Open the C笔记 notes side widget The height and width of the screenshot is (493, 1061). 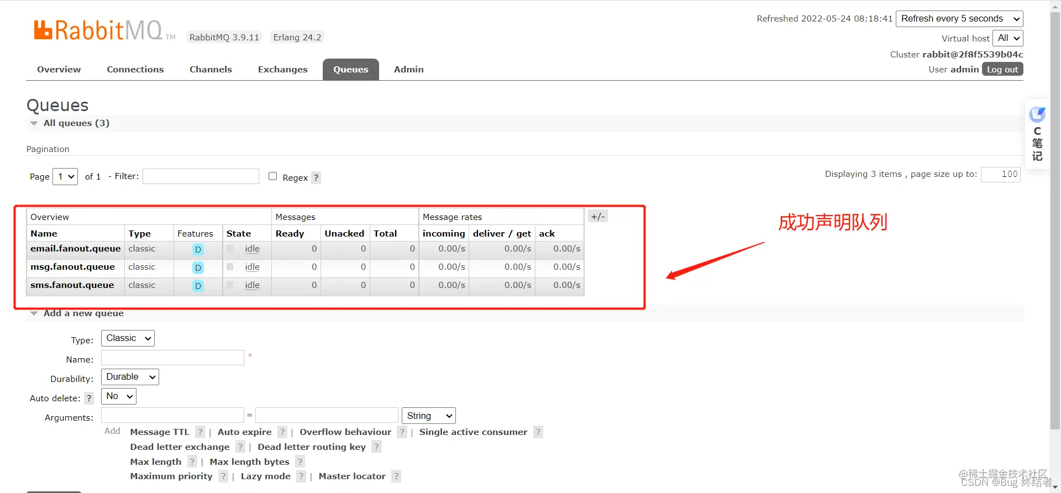(x=1037, y=134)
